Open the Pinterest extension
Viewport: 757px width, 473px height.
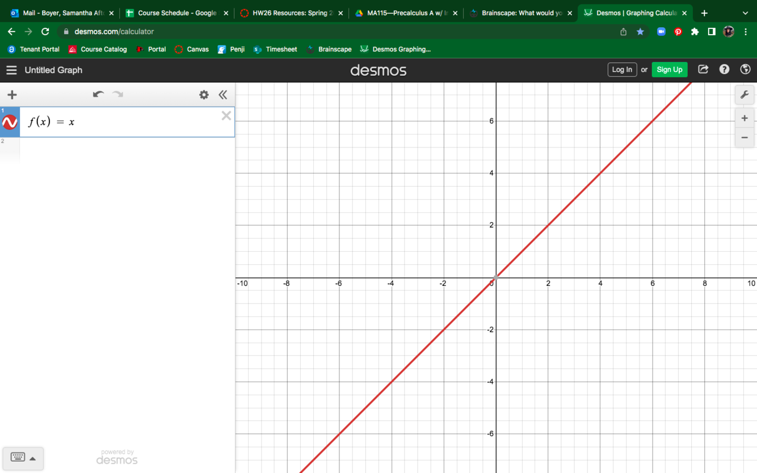coord(678,32)
